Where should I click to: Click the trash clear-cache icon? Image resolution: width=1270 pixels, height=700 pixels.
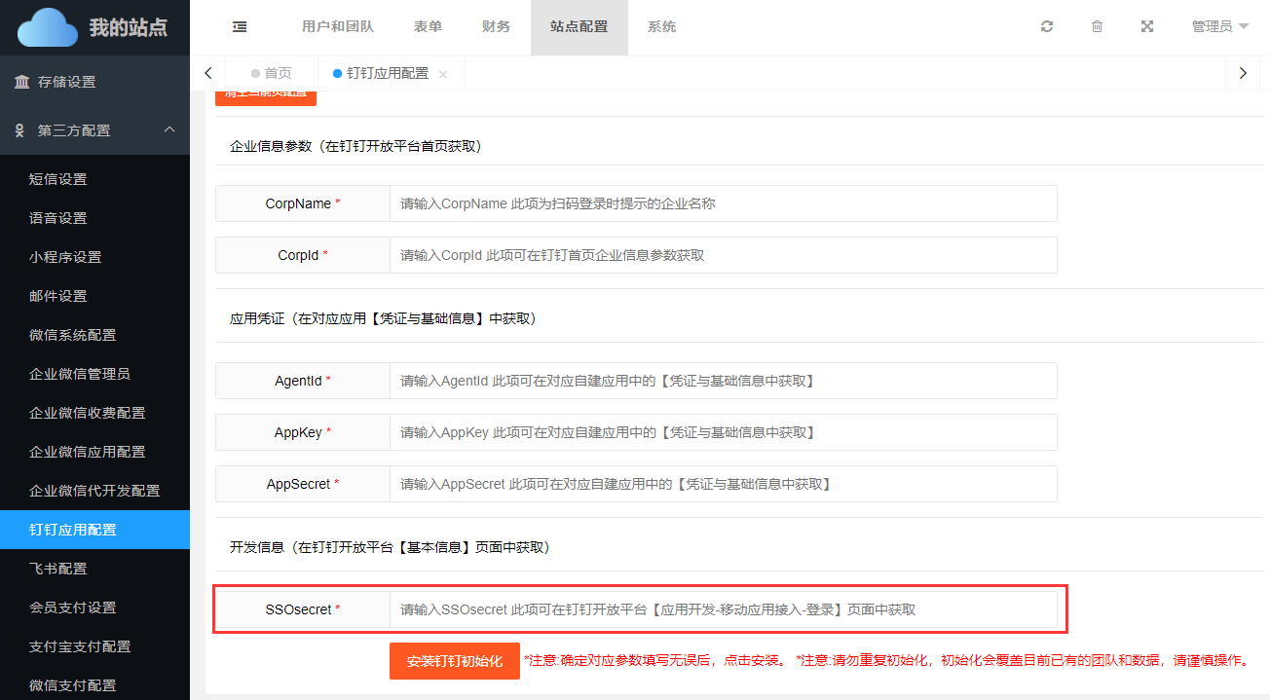1097,27
